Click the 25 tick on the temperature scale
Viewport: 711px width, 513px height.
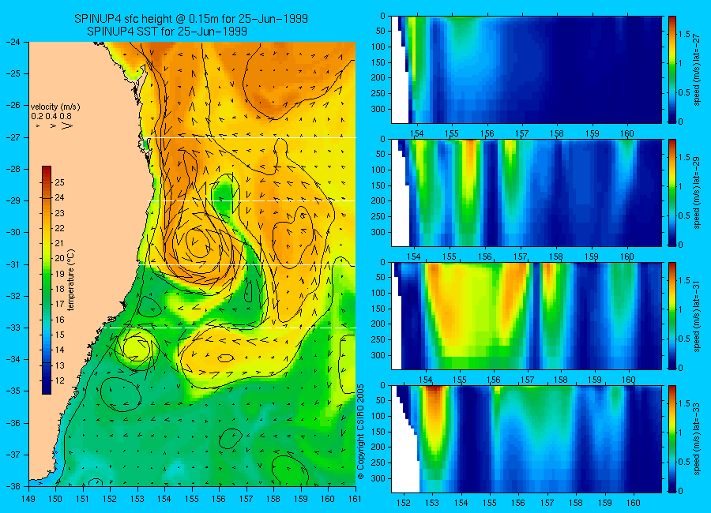point(59,182)
